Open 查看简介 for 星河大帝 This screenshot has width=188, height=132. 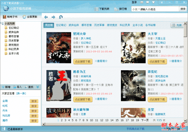(x=101, y=61)
